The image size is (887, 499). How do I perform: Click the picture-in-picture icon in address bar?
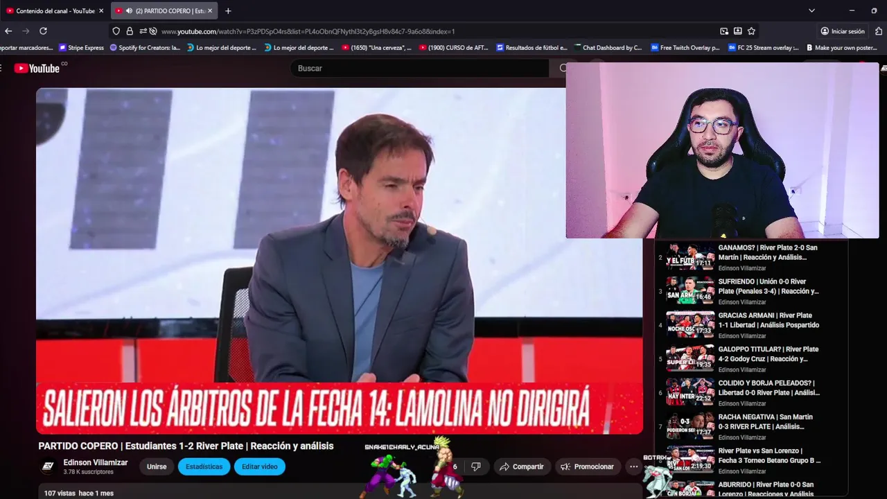[x=724, y=31]
